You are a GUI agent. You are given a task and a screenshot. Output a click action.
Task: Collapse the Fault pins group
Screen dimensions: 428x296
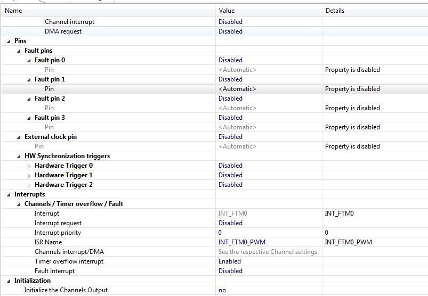(x=19, y=51)
